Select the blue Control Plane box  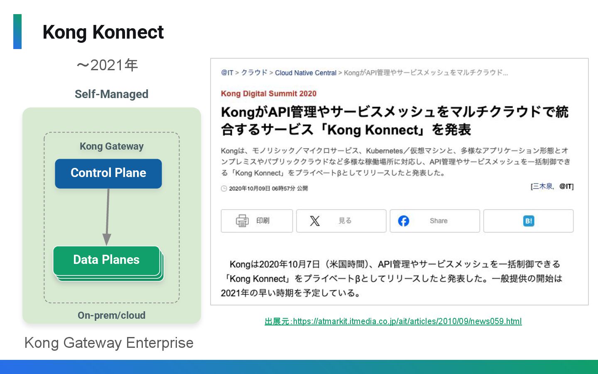[108, 173]
